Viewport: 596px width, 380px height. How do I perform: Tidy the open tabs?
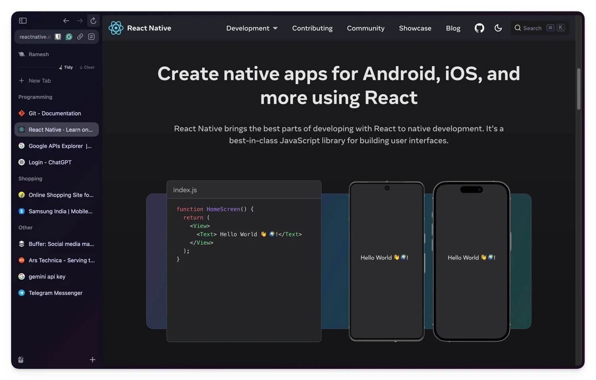coord(66,67)
